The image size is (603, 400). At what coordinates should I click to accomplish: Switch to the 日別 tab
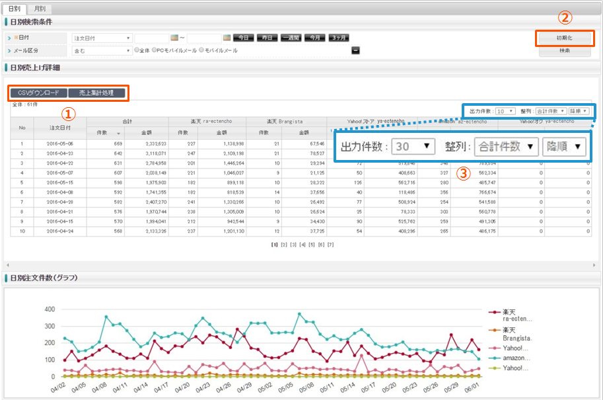click(15, 9)
